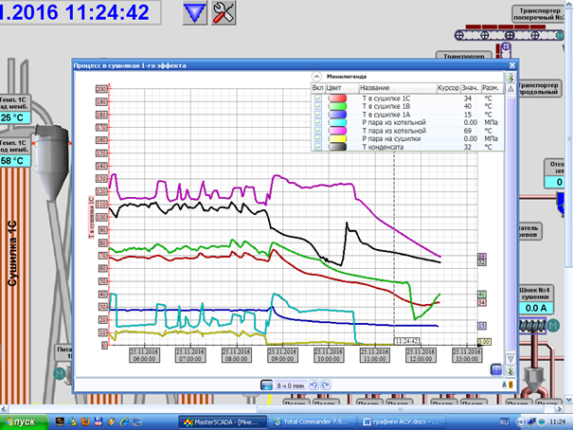Image resolution: width=574 pixels, height=430 pixels.
Task: Click the 'Шнек №4 сушилки' 0.0 A indicator
Action: tap(537, 307)
